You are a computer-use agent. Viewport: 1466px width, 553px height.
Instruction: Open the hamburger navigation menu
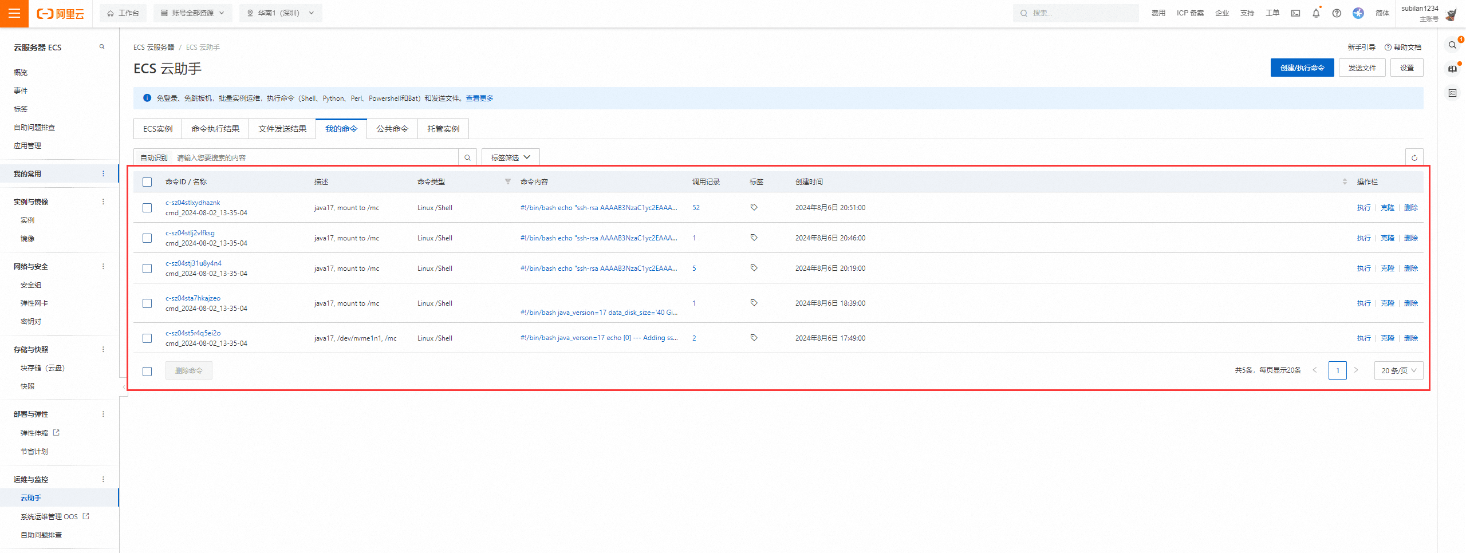click(14, 13)
